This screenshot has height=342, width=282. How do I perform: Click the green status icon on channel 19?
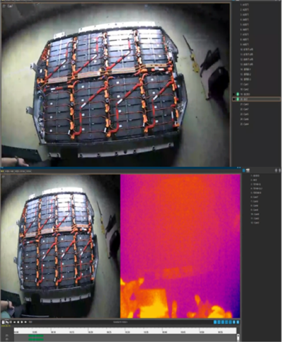pos(238,94)
